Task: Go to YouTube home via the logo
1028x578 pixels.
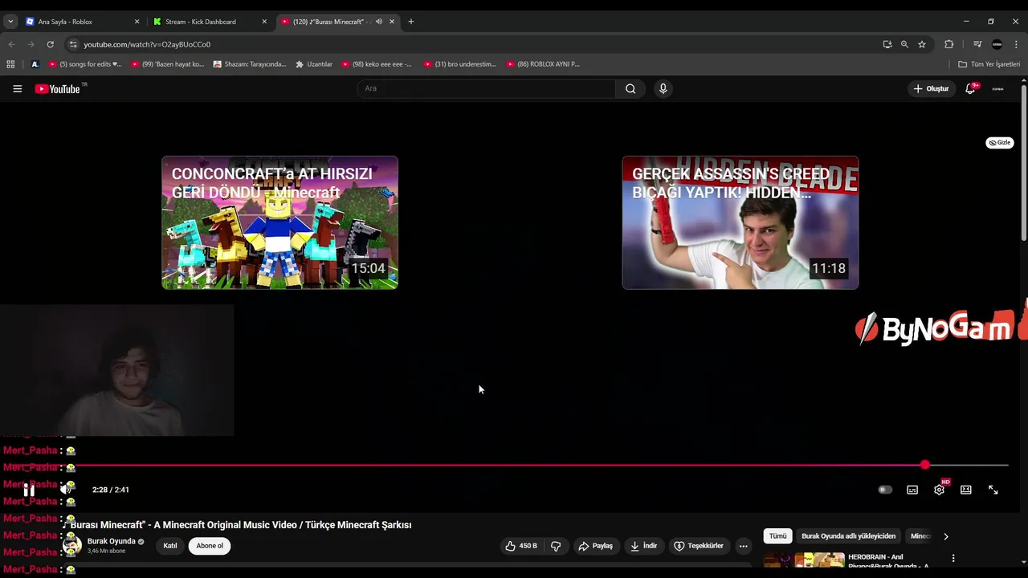Action: [x=58, y=88]
